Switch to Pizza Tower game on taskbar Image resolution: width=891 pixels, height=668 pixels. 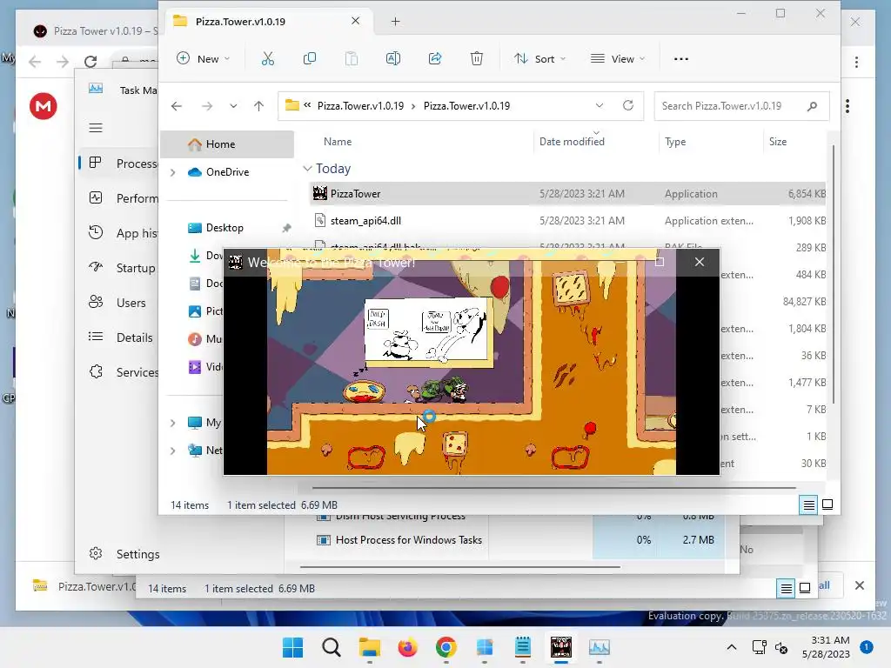tap(561, 647)
